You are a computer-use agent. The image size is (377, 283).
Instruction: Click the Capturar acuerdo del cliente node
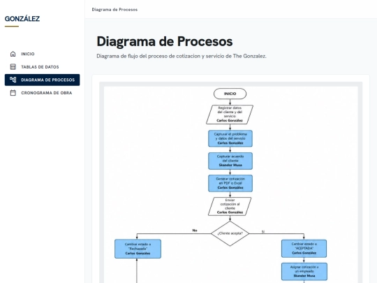[230, 161]
